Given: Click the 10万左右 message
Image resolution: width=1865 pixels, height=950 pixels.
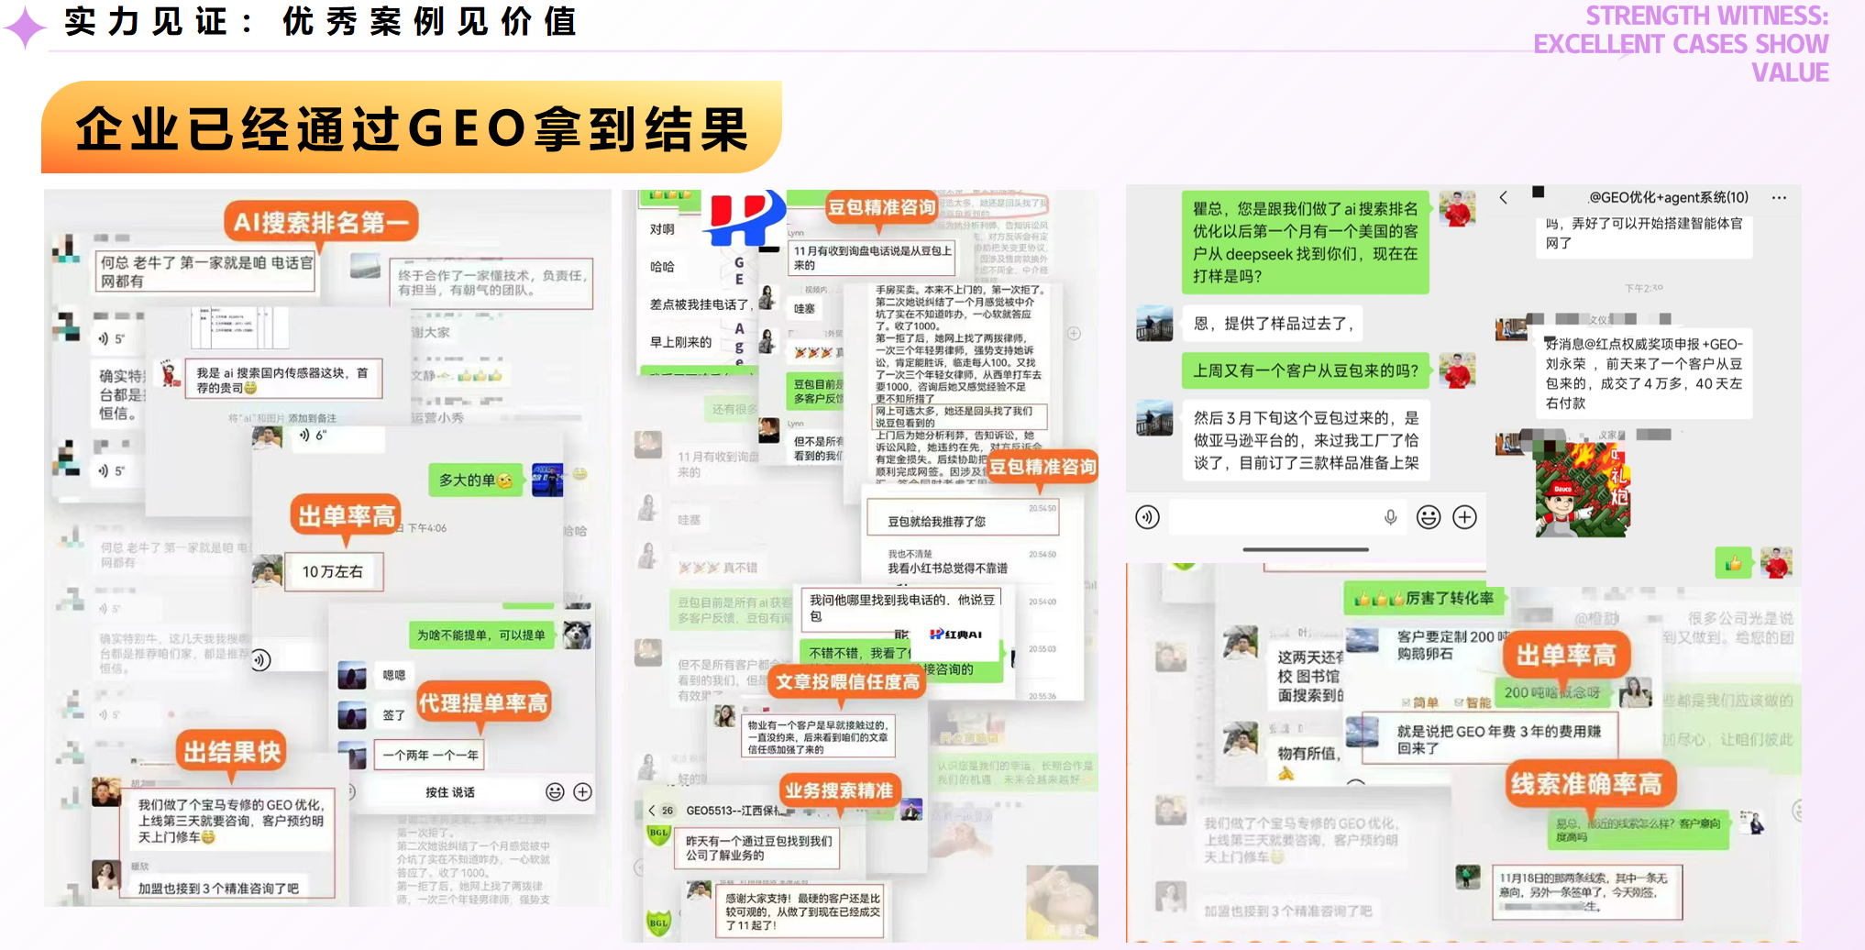Looking at the screenshot, I should click(x=333, y=571).
